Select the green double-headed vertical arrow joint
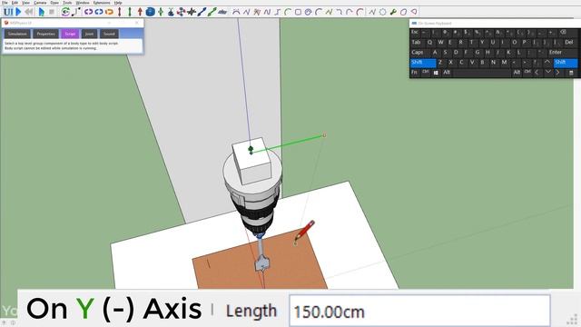 [130, 12]
